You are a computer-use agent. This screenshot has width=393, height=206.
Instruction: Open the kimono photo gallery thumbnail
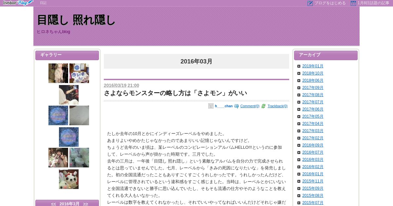58,73
